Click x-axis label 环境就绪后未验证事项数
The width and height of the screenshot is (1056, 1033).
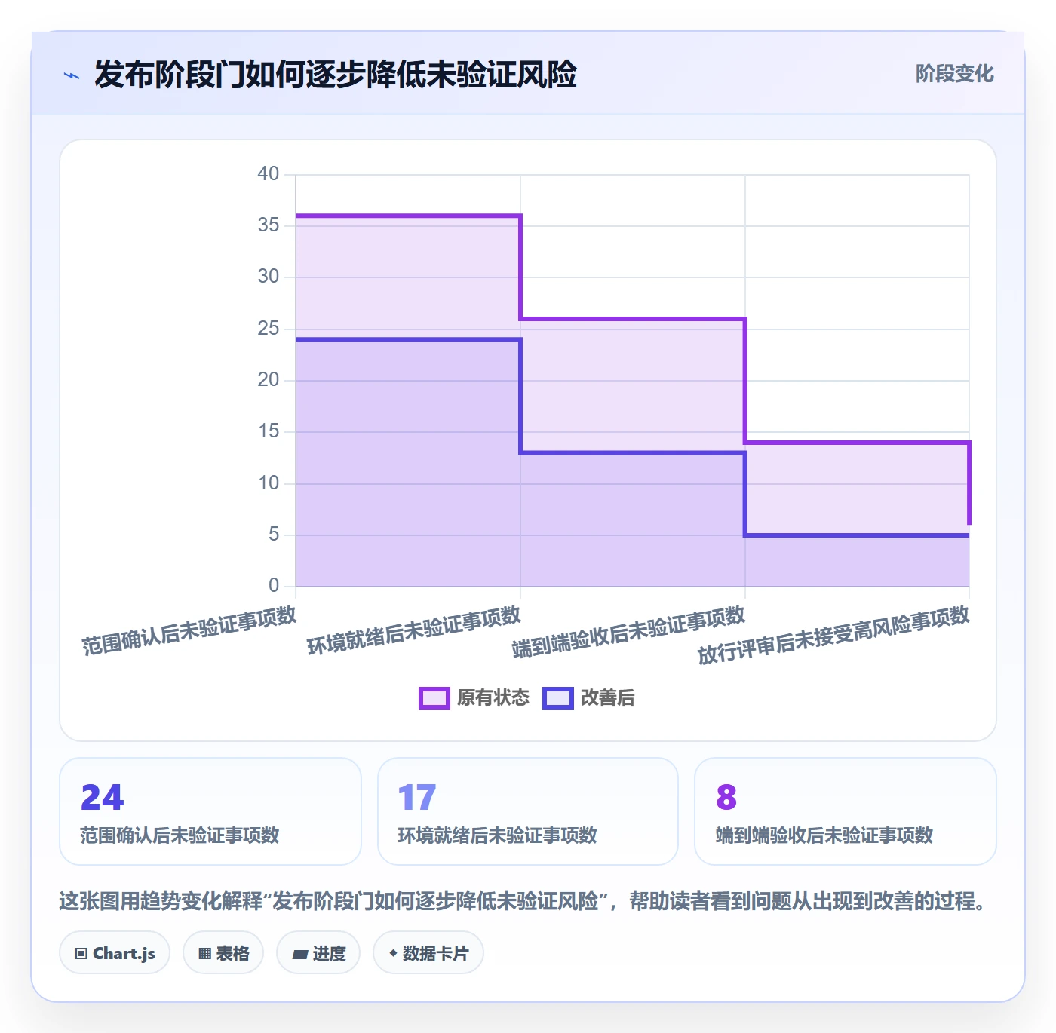pos(414,630)
